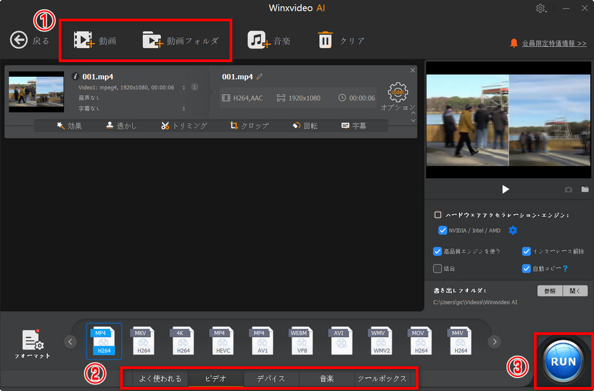The height and width of the screenshot is (391, 594).
Task: Click the 音楽 add music icon
Action: coord(258,40)
